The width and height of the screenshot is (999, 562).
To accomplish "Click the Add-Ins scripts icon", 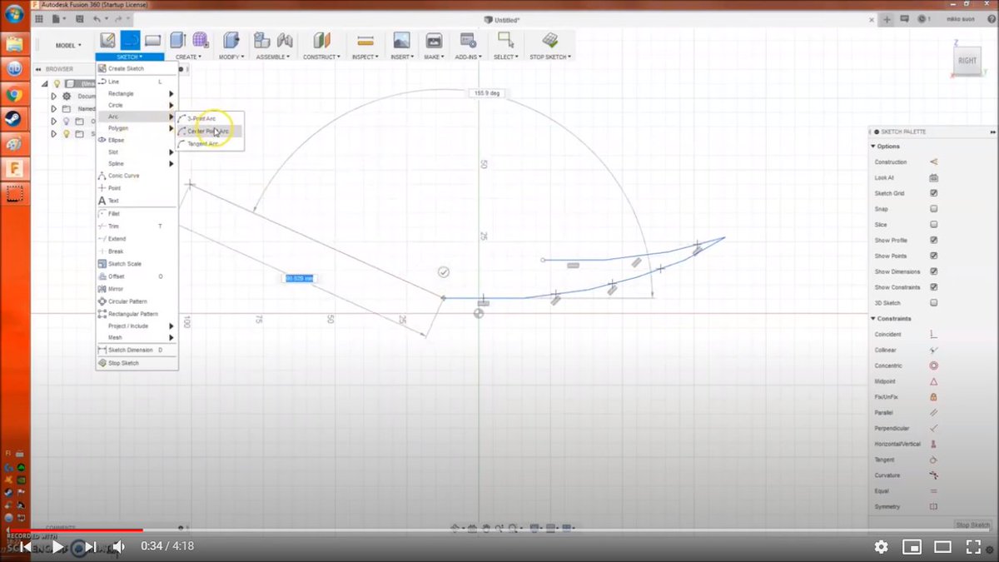I will (468, 40).
